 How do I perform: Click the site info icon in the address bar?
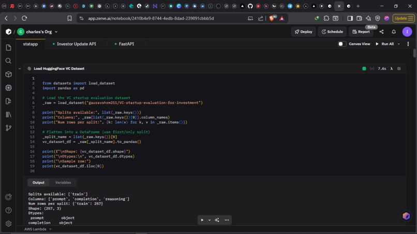(x=82, y=18)
